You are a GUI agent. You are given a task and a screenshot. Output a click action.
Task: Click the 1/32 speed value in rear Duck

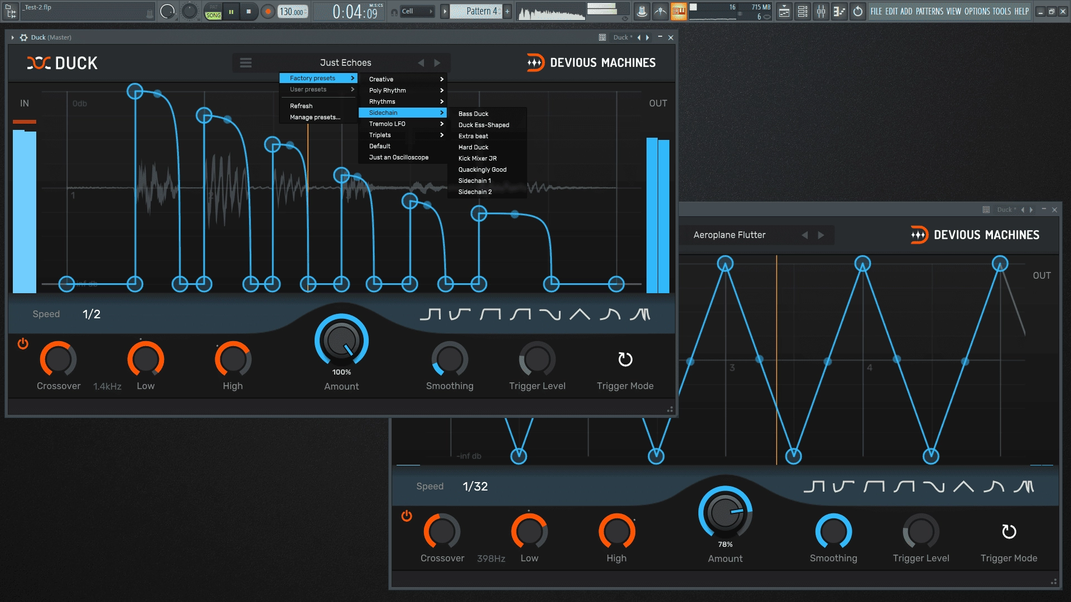tap(475, 486)
